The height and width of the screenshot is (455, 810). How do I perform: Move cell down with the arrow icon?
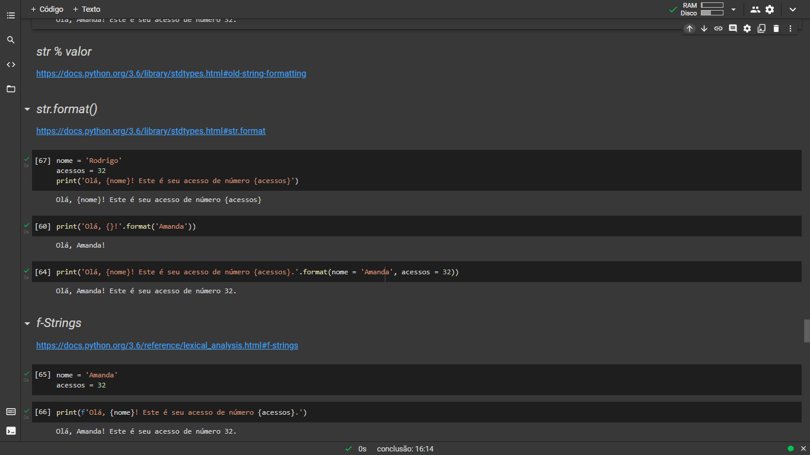704,28
